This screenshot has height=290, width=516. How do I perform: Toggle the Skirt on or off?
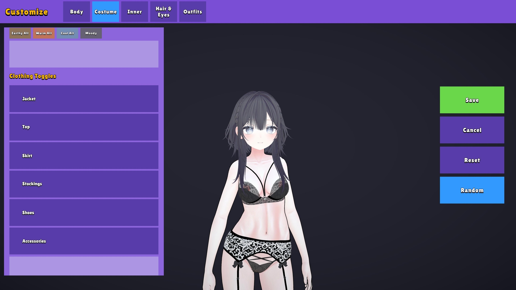pyautogui.click(x=84, y=156)
